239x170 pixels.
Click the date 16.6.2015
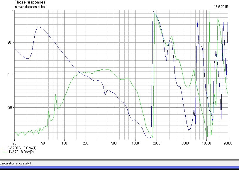221,7
